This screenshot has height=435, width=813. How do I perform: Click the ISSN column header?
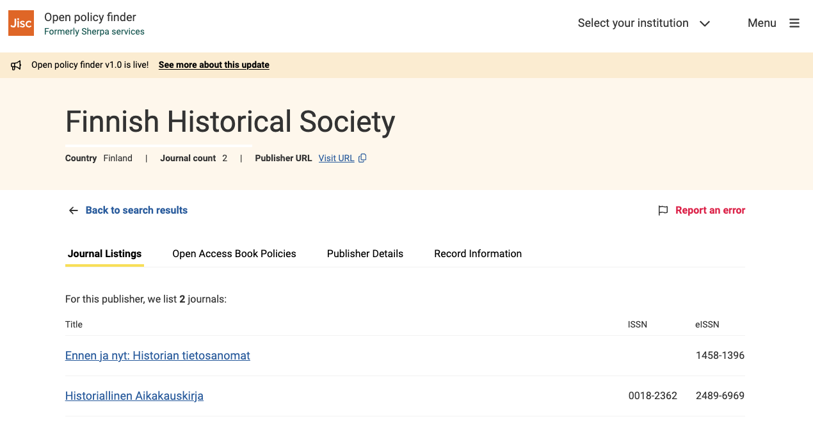638,324
